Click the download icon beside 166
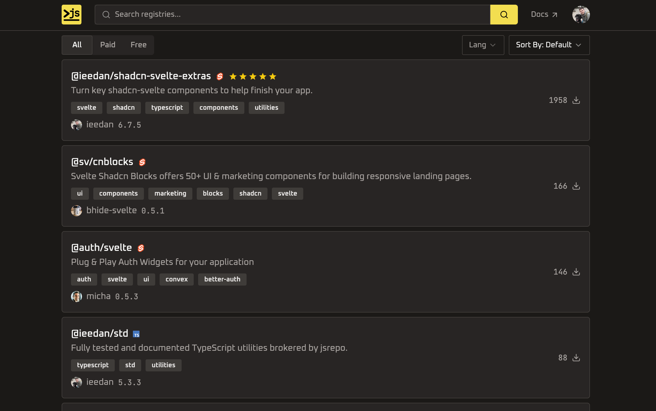The image size is (656, 411). click(x=576, y=186)
